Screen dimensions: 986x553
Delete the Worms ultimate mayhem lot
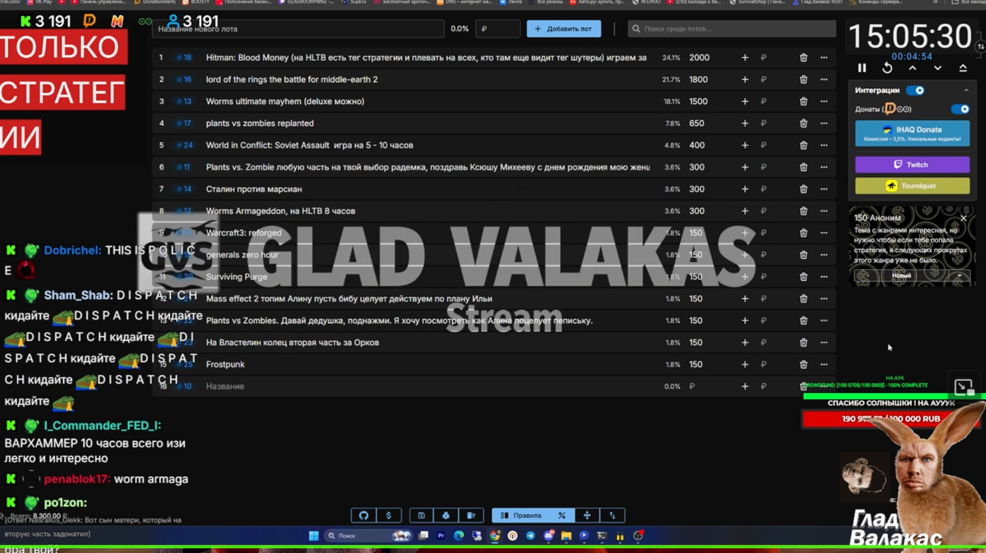[804, 102]
